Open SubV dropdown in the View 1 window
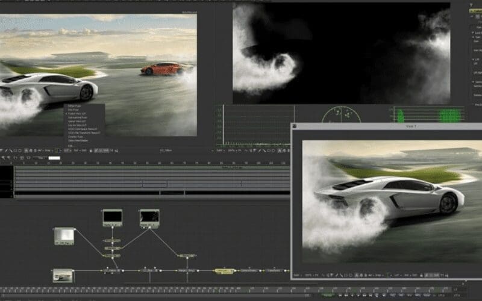This screenshot has width=482, height=301. point(298,275)
